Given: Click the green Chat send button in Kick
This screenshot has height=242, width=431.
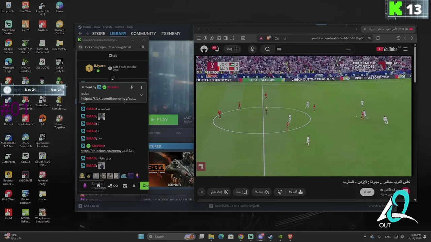Looking at the screenshot, I should [144, 186].
